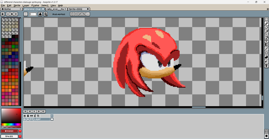Go to the next frame

(39, 111)
